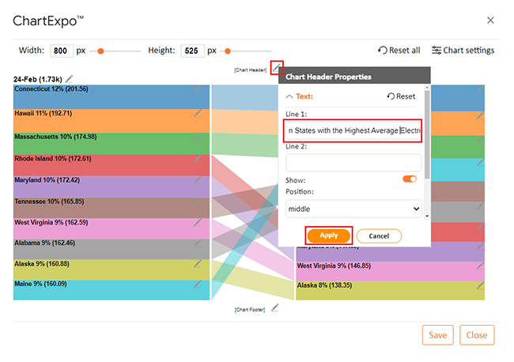Viewport: 514px width, 362px height.
Task: Adjust the Width slider handle
Action: (101, 51)
